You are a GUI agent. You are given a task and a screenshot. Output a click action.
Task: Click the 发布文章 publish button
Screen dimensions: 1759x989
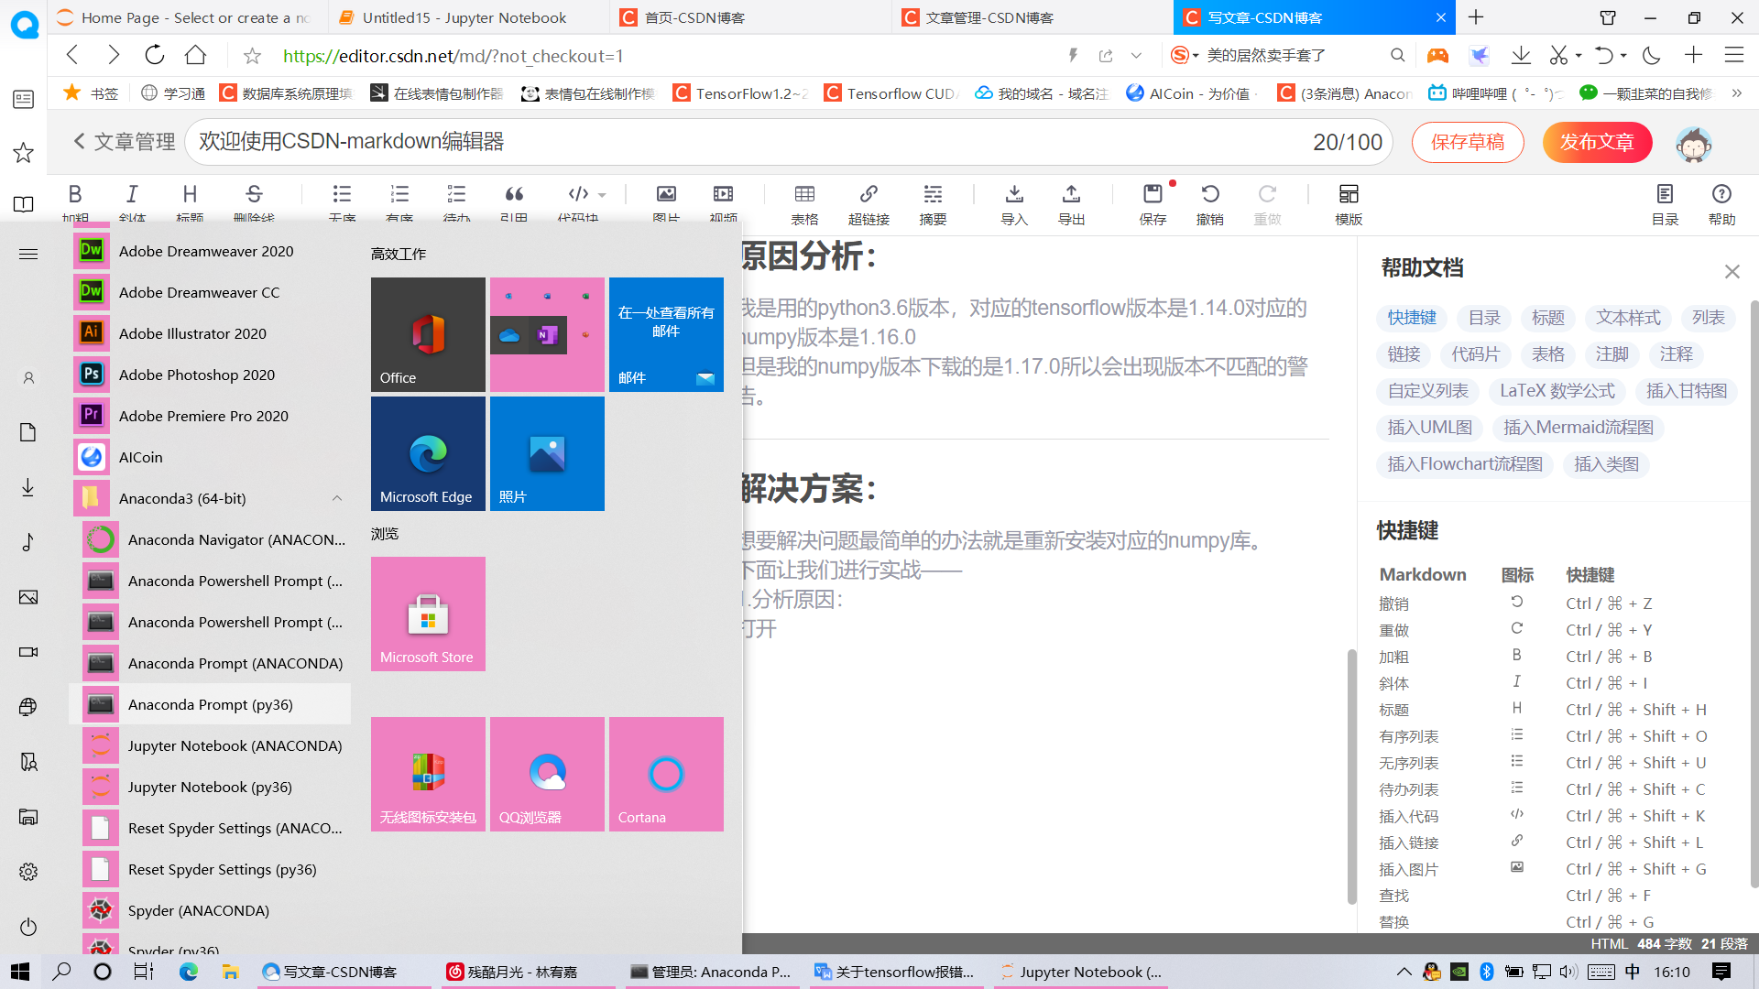[x=1597, y=142]
